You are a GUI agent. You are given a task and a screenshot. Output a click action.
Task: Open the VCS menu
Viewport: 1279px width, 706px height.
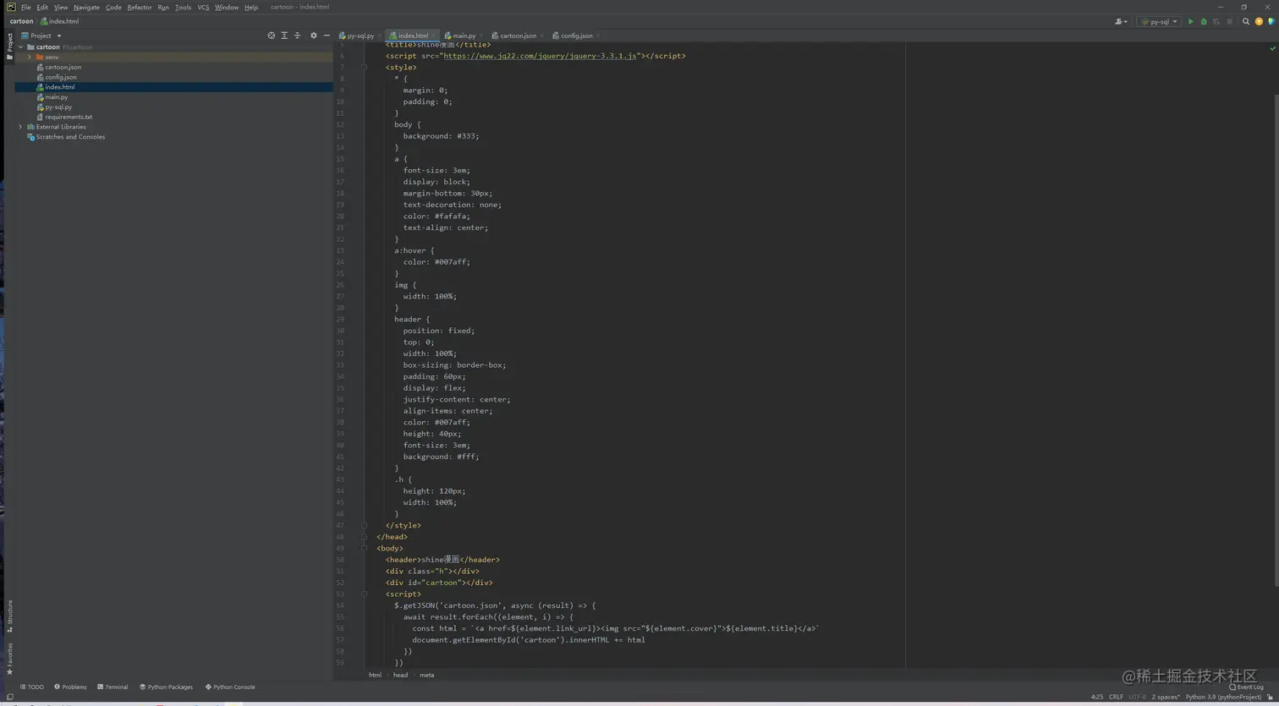coord(203,8)
